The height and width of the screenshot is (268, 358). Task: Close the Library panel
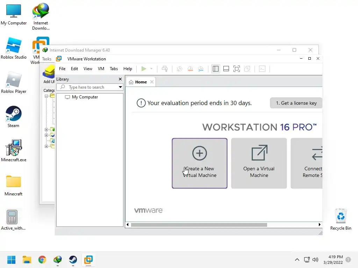(x=120, y=79)
